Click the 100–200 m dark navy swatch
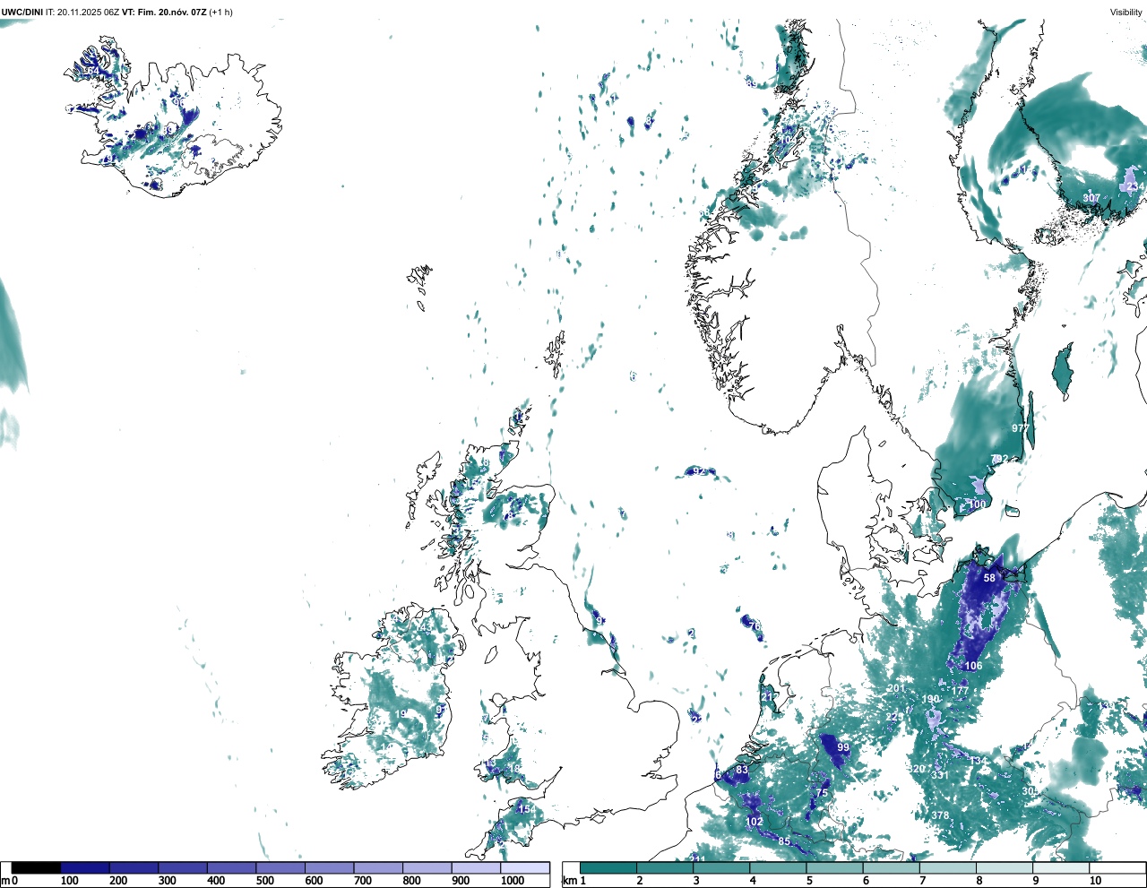 click(85, 867)
